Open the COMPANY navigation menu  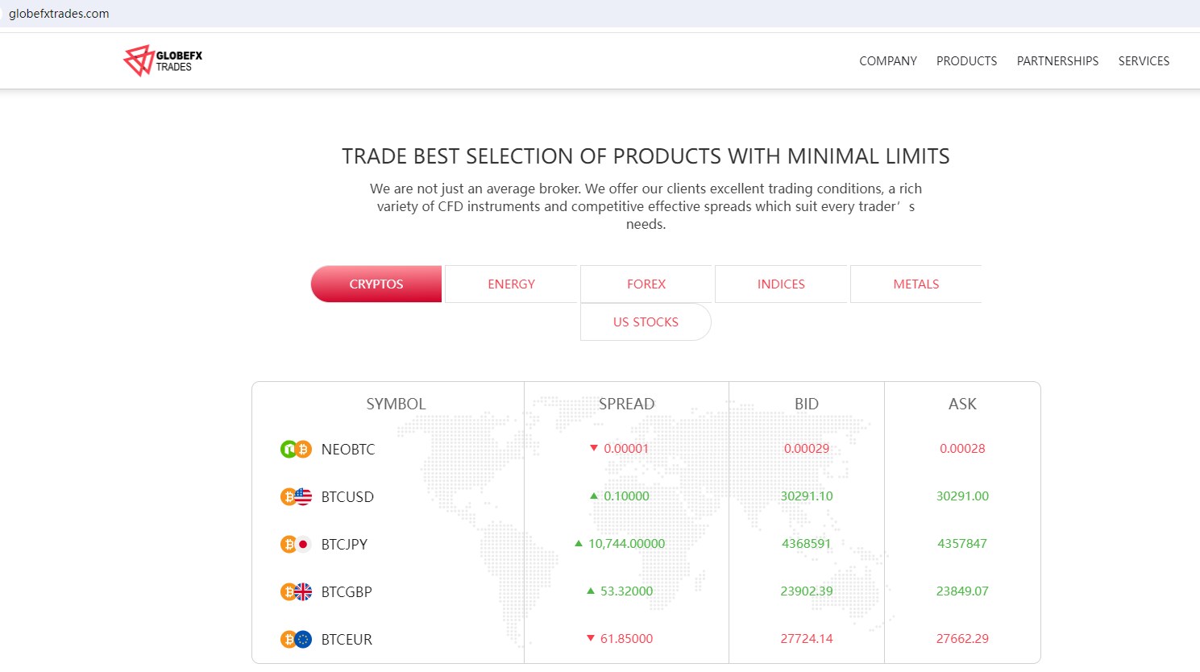[x=888, y=61]
